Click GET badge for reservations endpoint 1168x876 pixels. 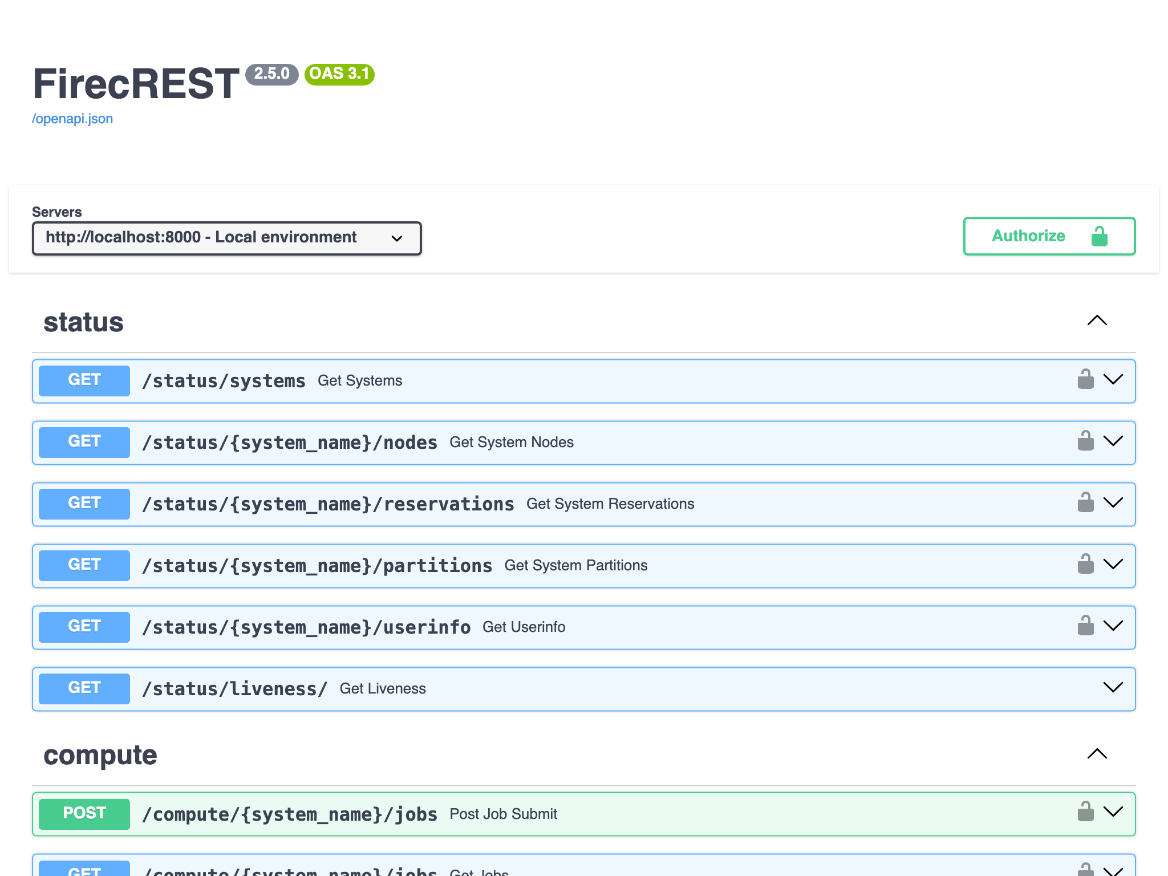(84, 504)
